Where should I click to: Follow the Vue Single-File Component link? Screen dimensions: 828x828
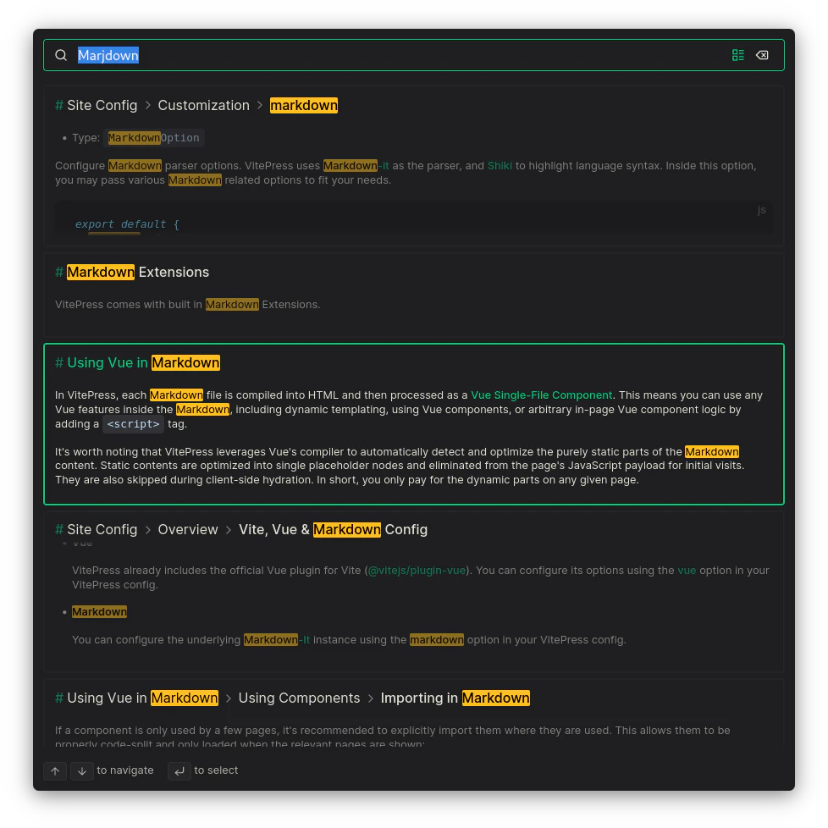[542, 395]
